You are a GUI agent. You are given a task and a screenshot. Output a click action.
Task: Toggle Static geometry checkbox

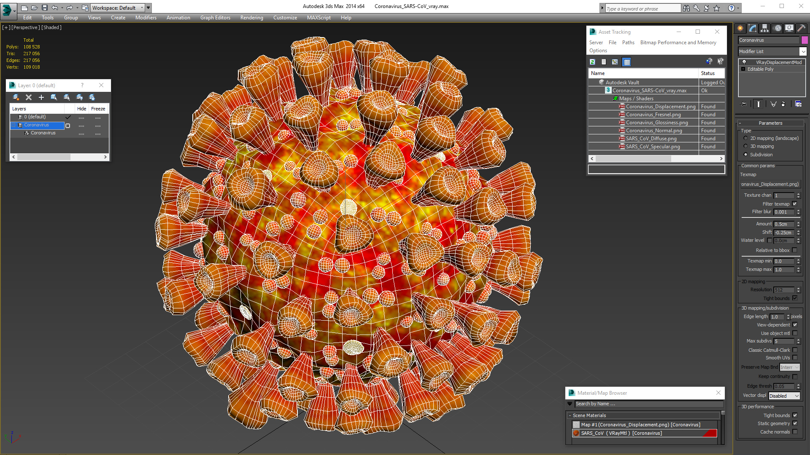[x=795, y=423]
